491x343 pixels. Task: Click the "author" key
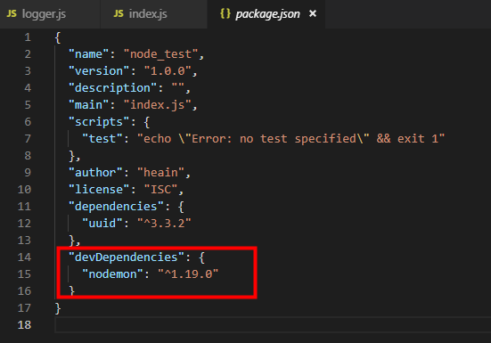click(95, 173)
